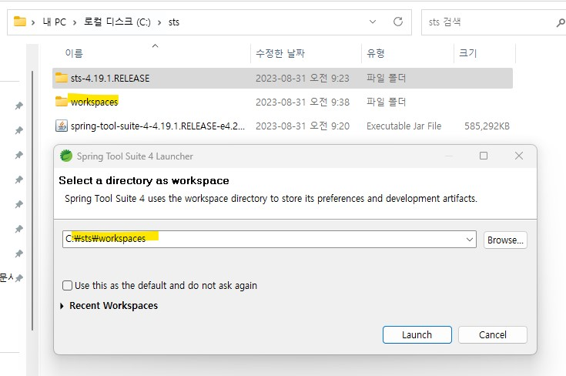
Task: Sort by 이름 column header
Action: 74,53
